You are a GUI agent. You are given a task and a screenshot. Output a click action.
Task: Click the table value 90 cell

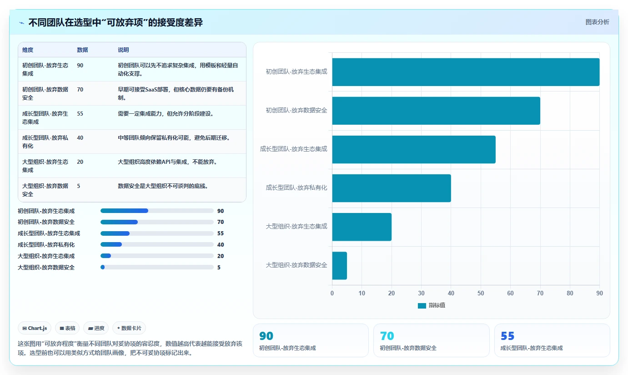coord(80,66)
